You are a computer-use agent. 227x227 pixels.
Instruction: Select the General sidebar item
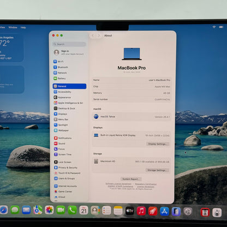(x=69, y=86)
